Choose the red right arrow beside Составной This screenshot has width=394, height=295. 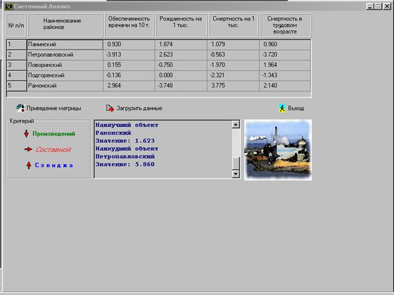(27, 149)
